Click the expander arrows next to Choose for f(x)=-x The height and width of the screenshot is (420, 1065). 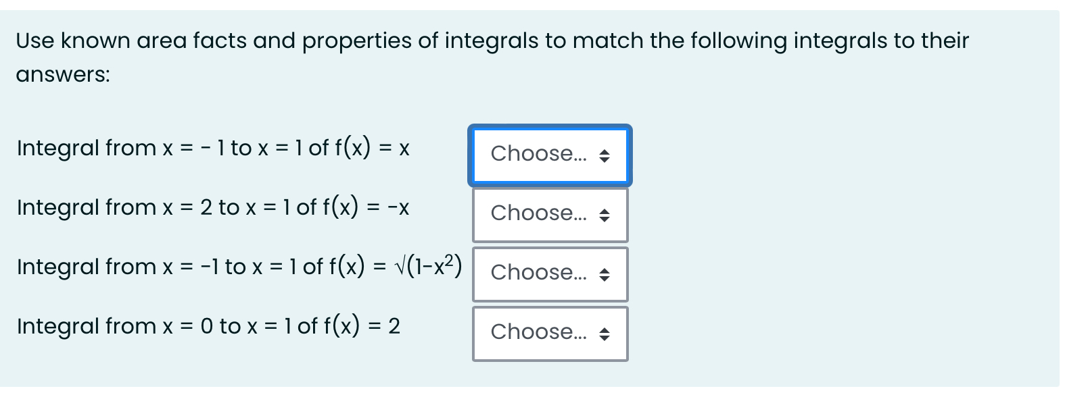pos(604,215)
